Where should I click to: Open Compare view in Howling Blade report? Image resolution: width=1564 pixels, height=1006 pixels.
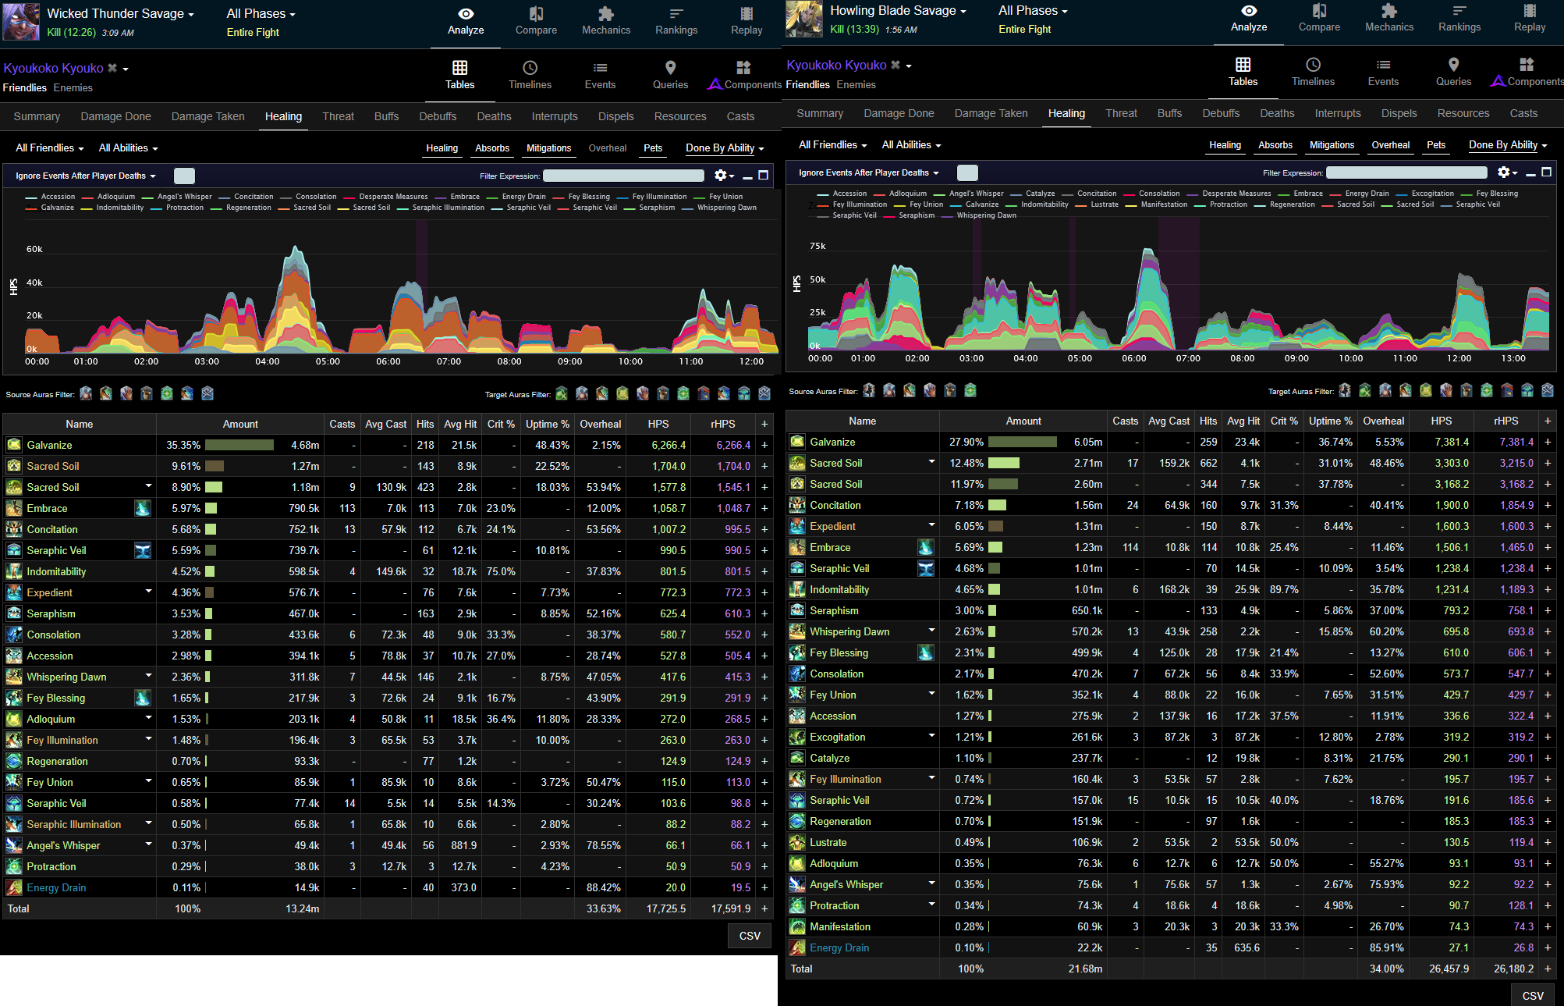pyautogui.click(x=1319, y=18)
